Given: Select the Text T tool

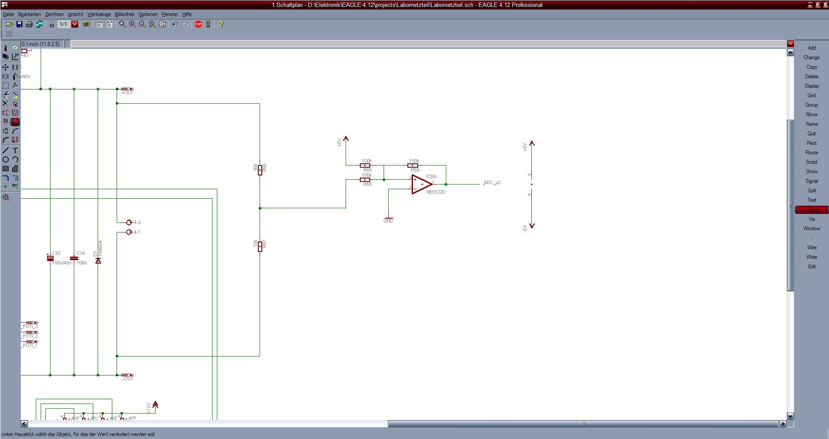Looking at the screenshot, I should click(15, 150).
